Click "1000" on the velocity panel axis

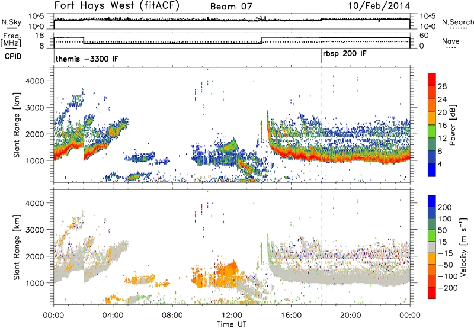[x=34, y=283]
